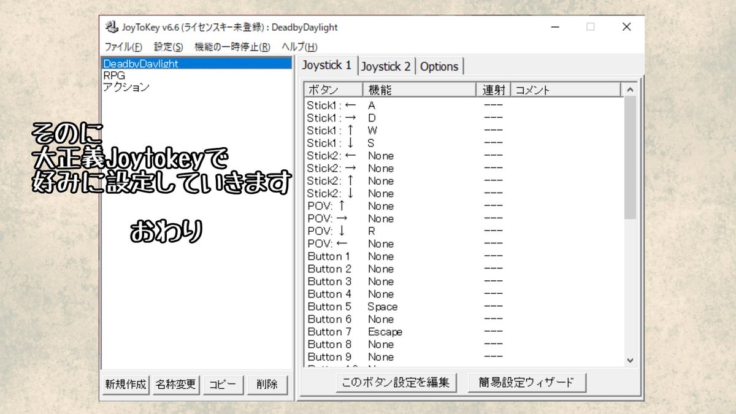The height and width of the screenshot is (414, 736).
Task: Switch to the Options tab
Action: 439,66
